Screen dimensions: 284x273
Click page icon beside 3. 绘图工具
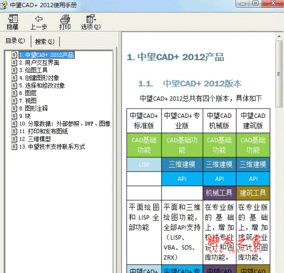point(14,70)
